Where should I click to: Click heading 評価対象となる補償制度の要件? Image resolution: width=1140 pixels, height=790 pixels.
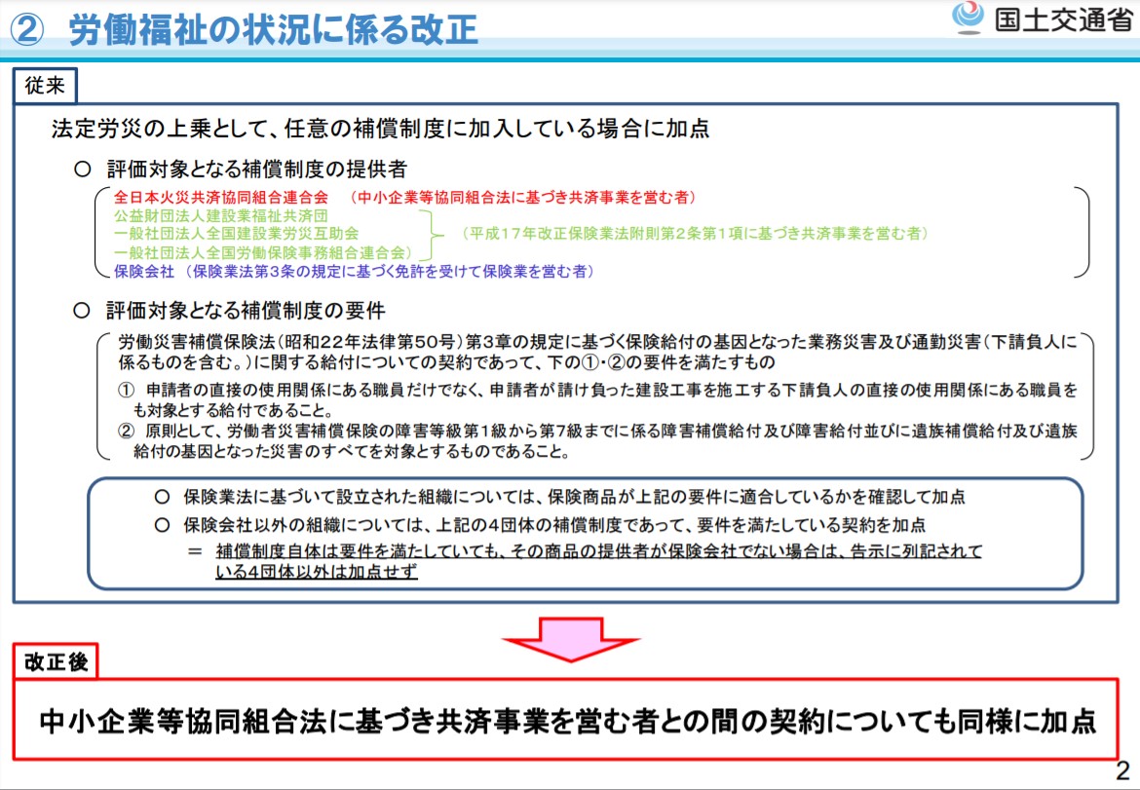[x=246, y=311]
